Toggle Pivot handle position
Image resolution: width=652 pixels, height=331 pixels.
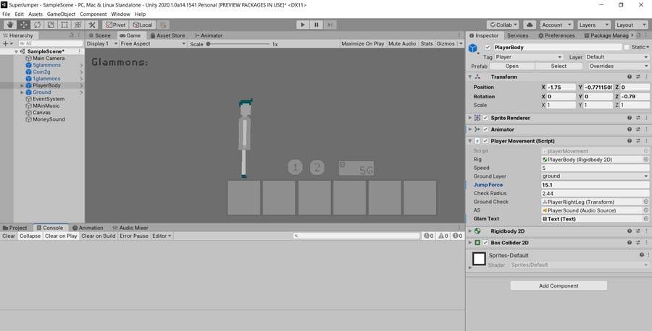115,25
